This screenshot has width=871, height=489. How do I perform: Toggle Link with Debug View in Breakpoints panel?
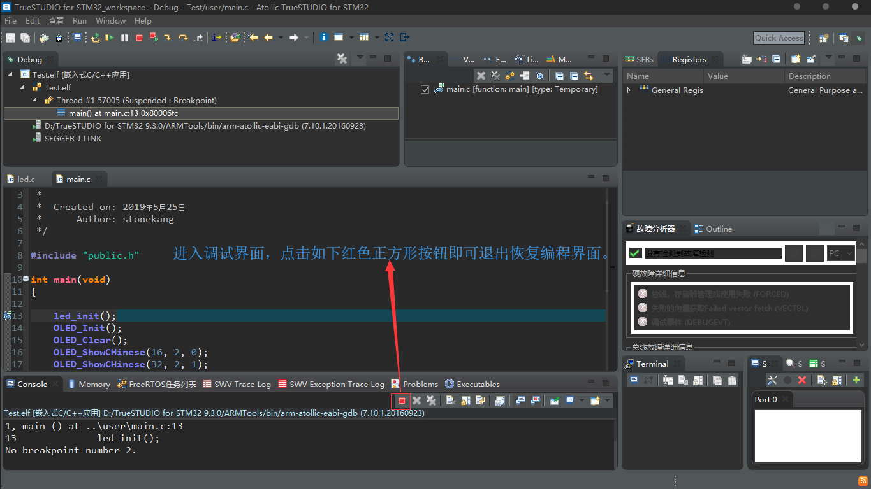click(587, 76)
